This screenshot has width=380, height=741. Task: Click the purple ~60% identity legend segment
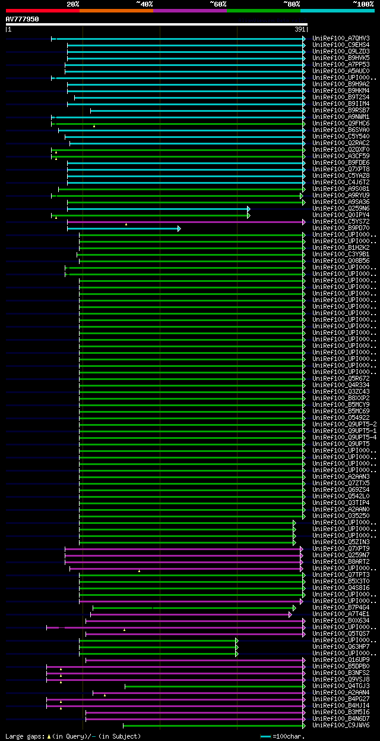click(x=190, y=11)
